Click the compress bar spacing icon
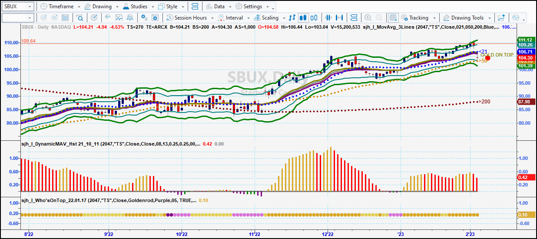The height and width of the screenshot is (239, 537). point(328,18)
